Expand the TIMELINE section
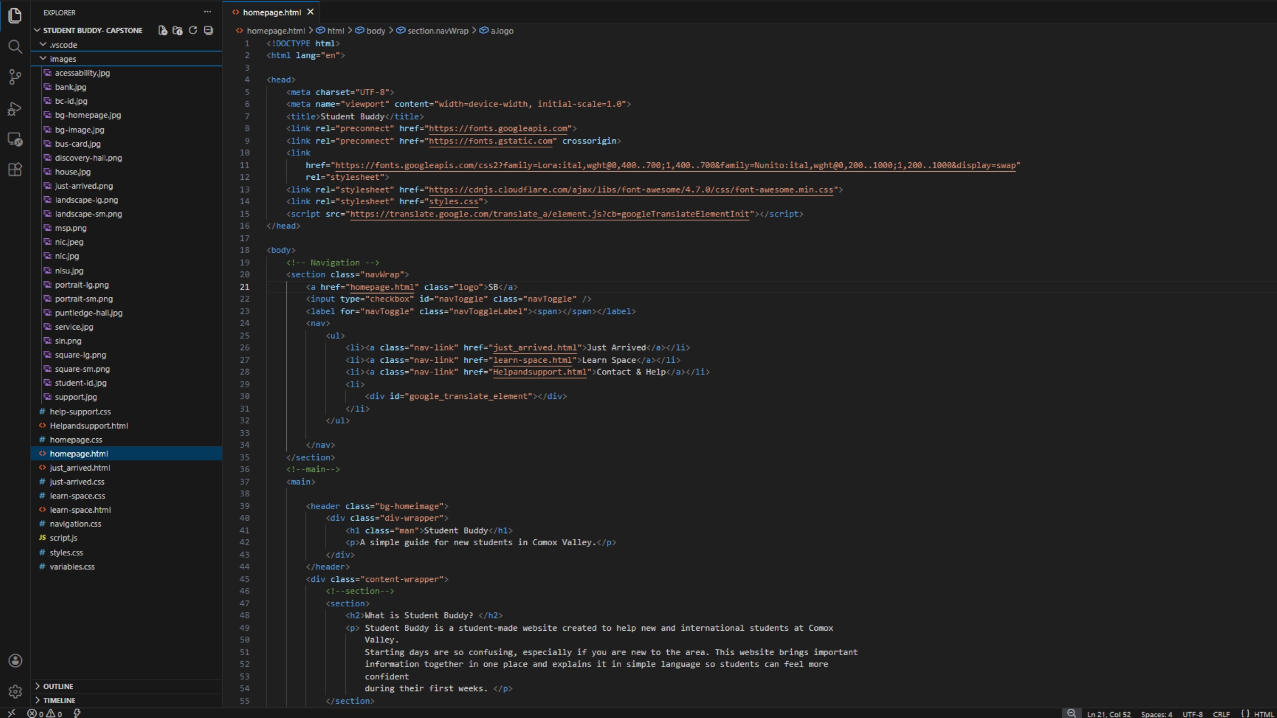 [x=59, y=700]
